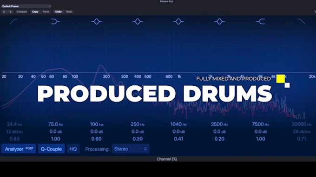Toggle the Analyzer button
The height and width of the screenshot is (177, 316).
(18, 149)
